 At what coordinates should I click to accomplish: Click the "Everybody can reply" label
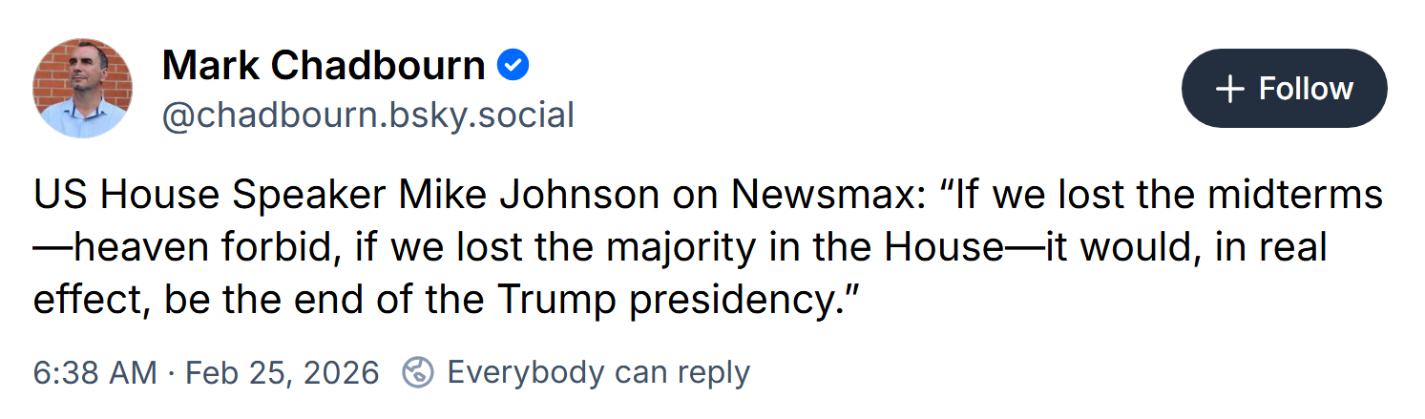coord(598,371)
